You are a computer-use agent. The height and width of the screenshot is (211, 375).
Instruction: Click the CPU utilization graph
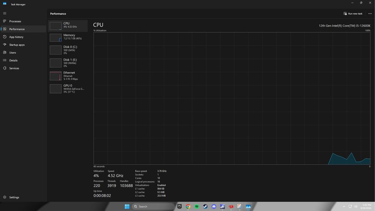coord(232,98)
